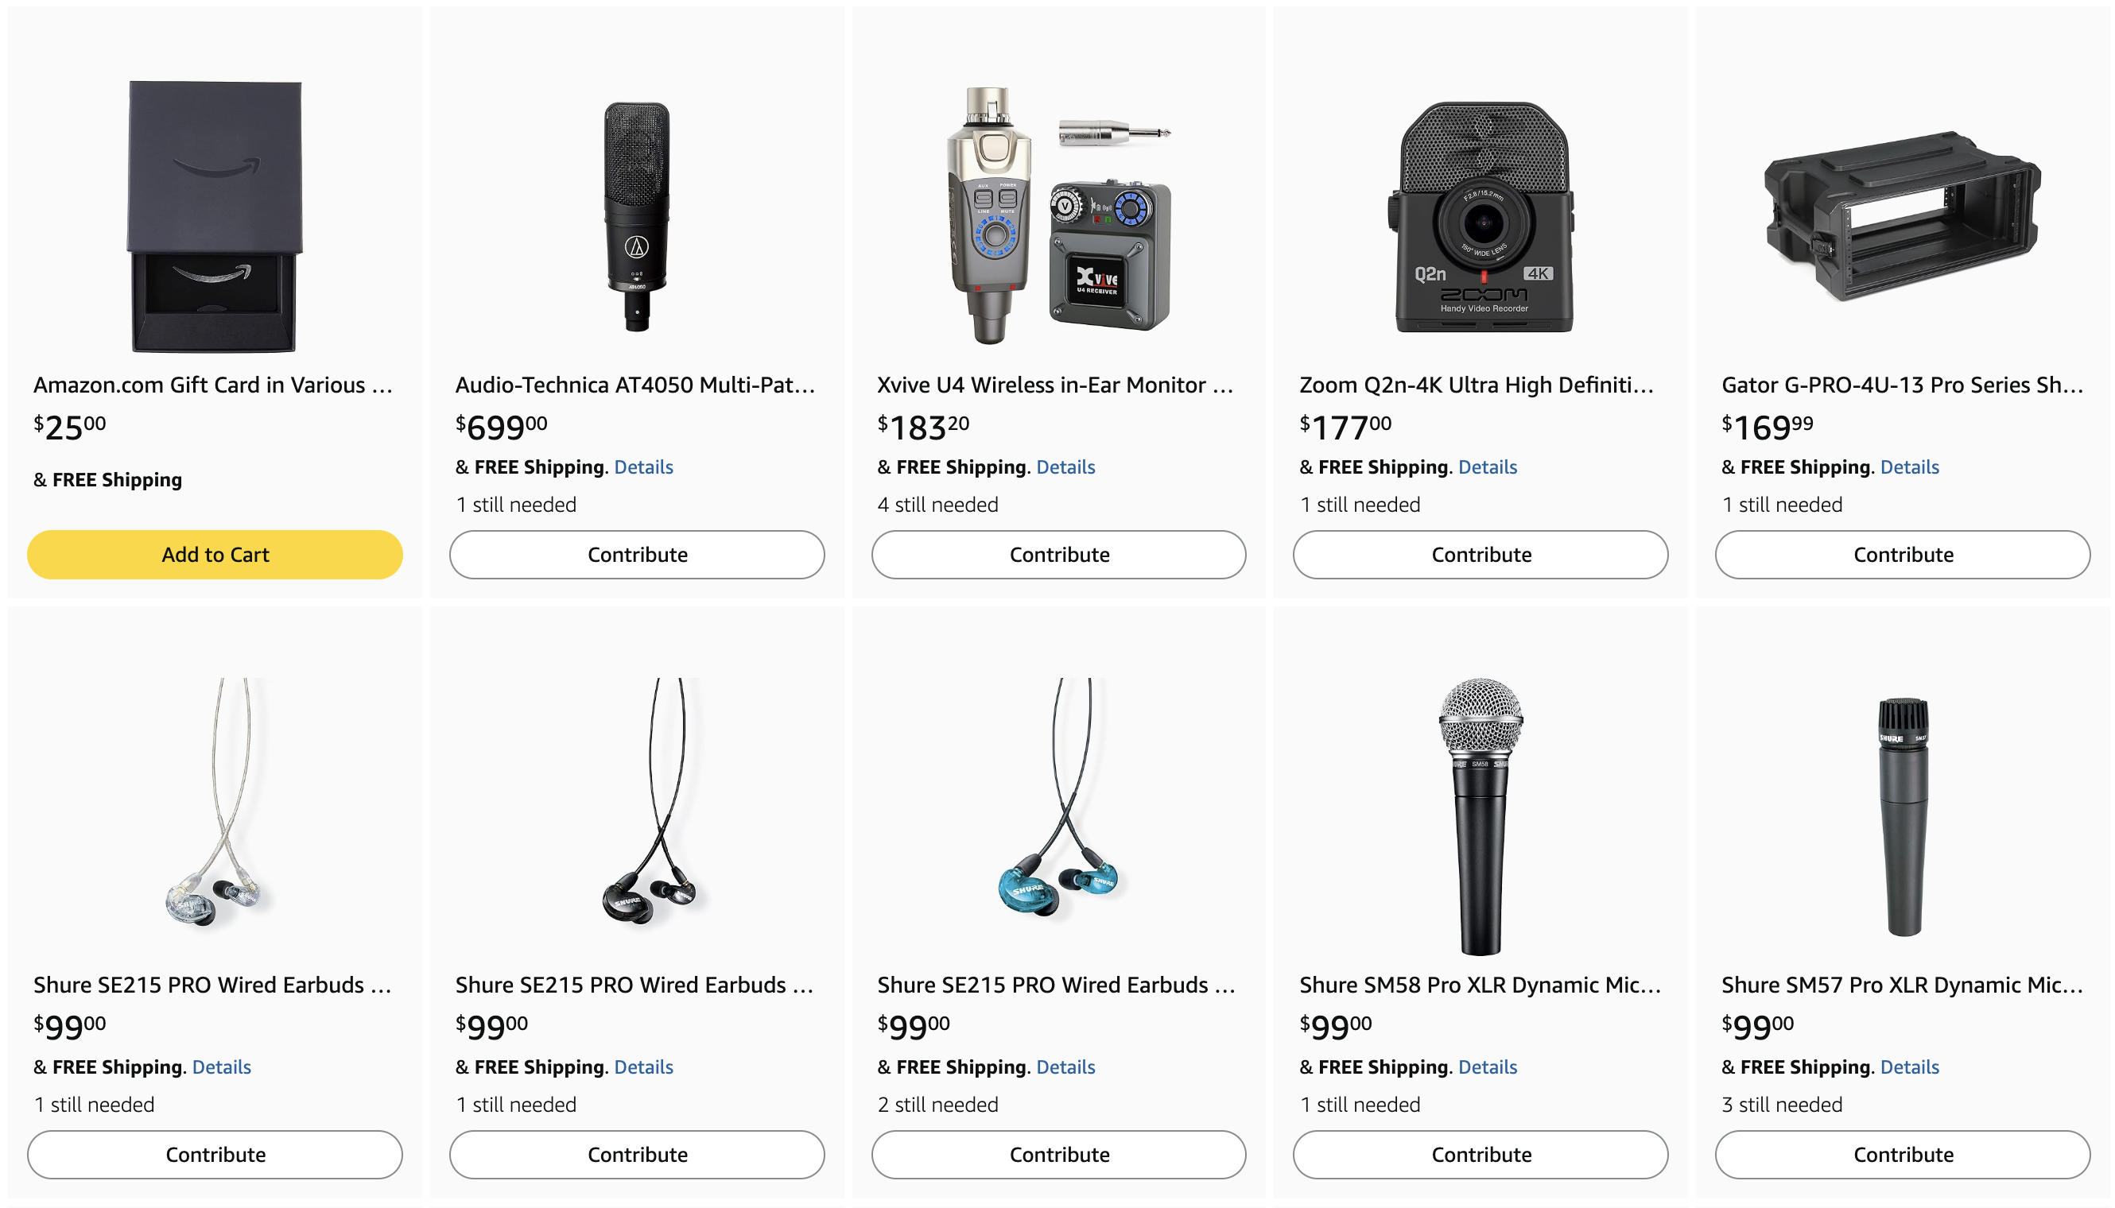
Task: Open shipping Details for the Audio-Technica AT4050
Action: (x=643, y=467)
